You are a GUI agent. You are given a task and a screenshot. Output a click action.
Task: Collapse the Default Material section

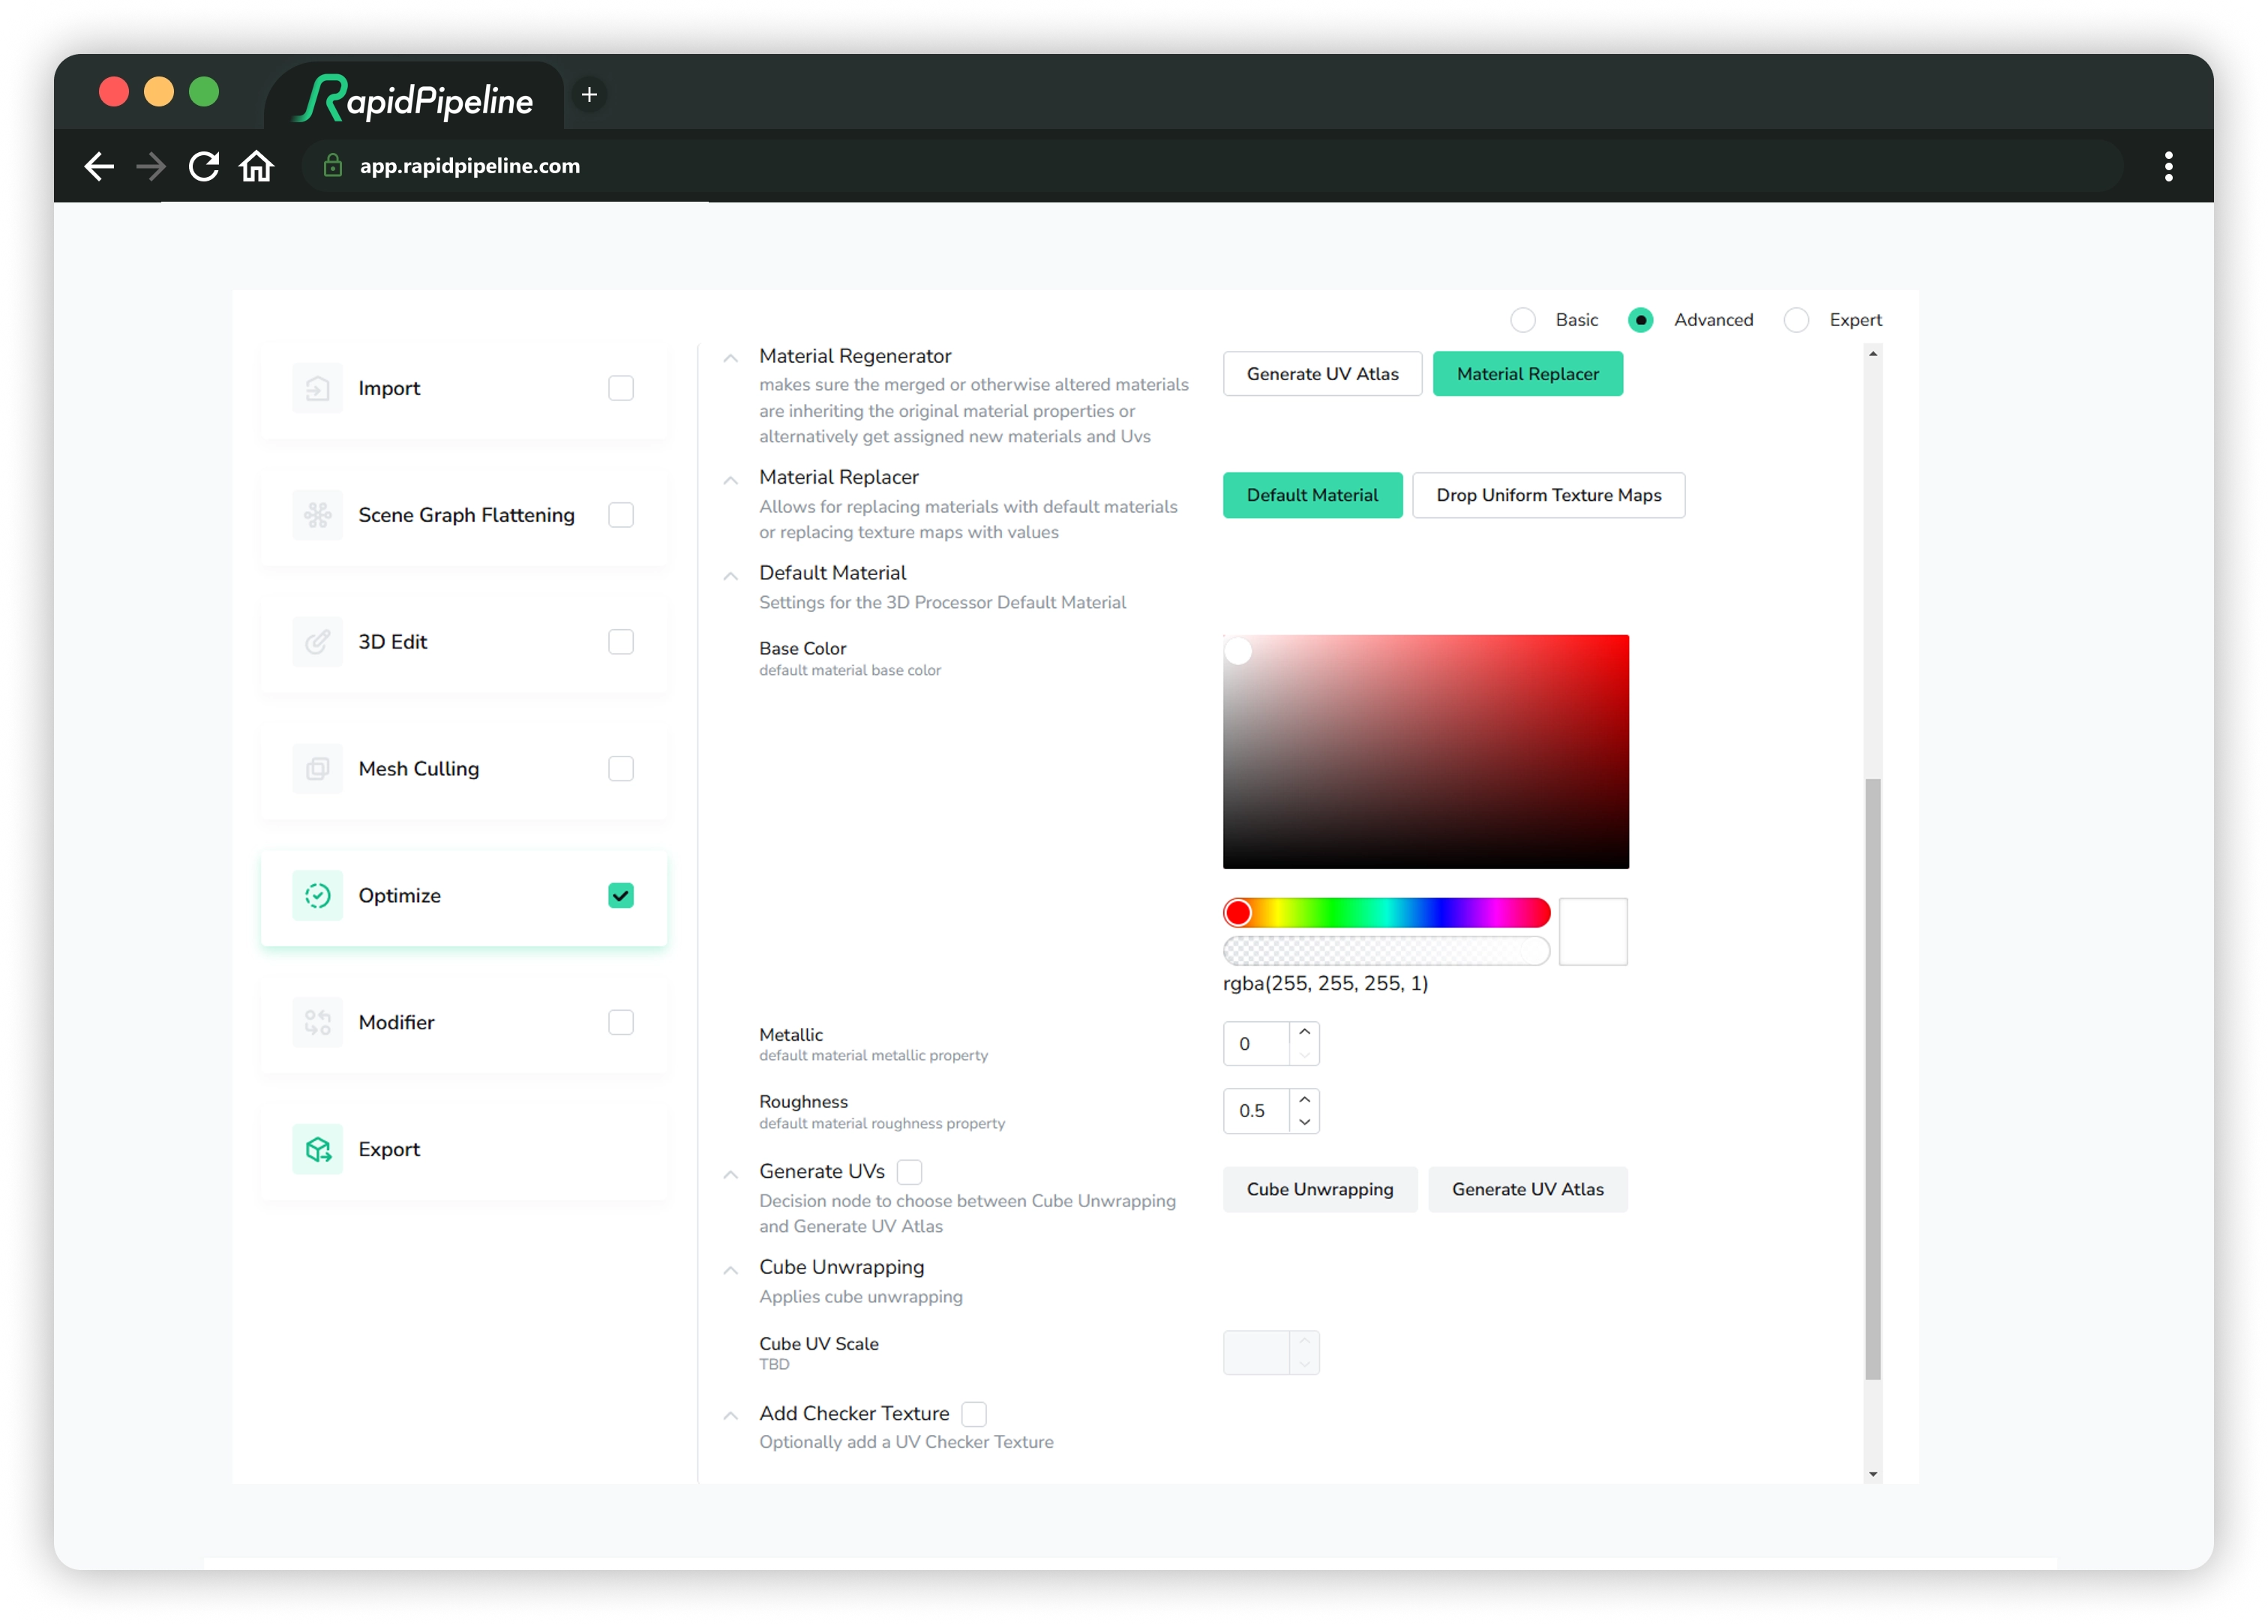[x=731, y=576]
